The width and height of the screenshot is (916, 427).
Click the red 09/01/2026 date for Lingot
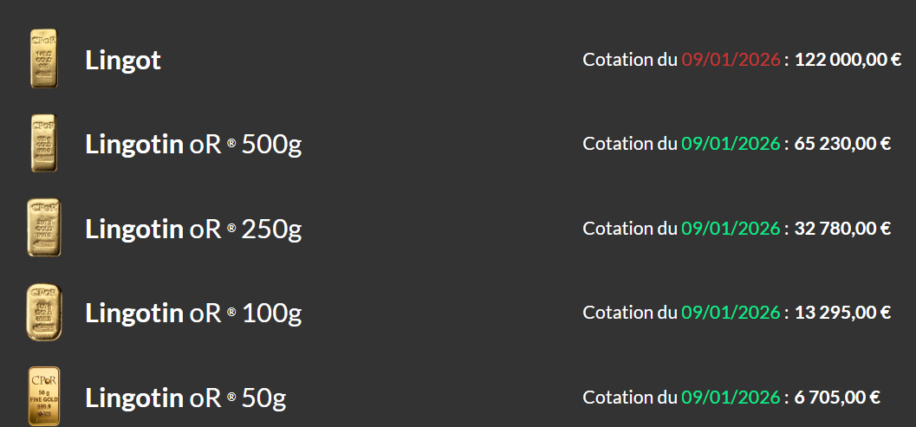731,60
